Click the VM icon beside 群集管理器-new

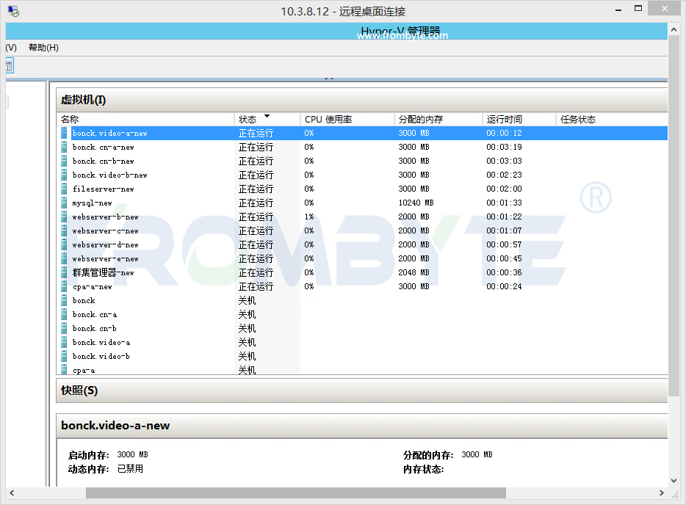65,273
